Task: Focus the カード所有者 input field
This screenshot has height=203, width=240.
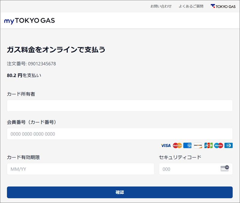Action: [x=120, y=106]
